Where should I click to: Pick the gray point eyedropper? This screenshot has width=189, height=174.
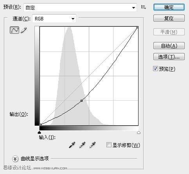82,145
